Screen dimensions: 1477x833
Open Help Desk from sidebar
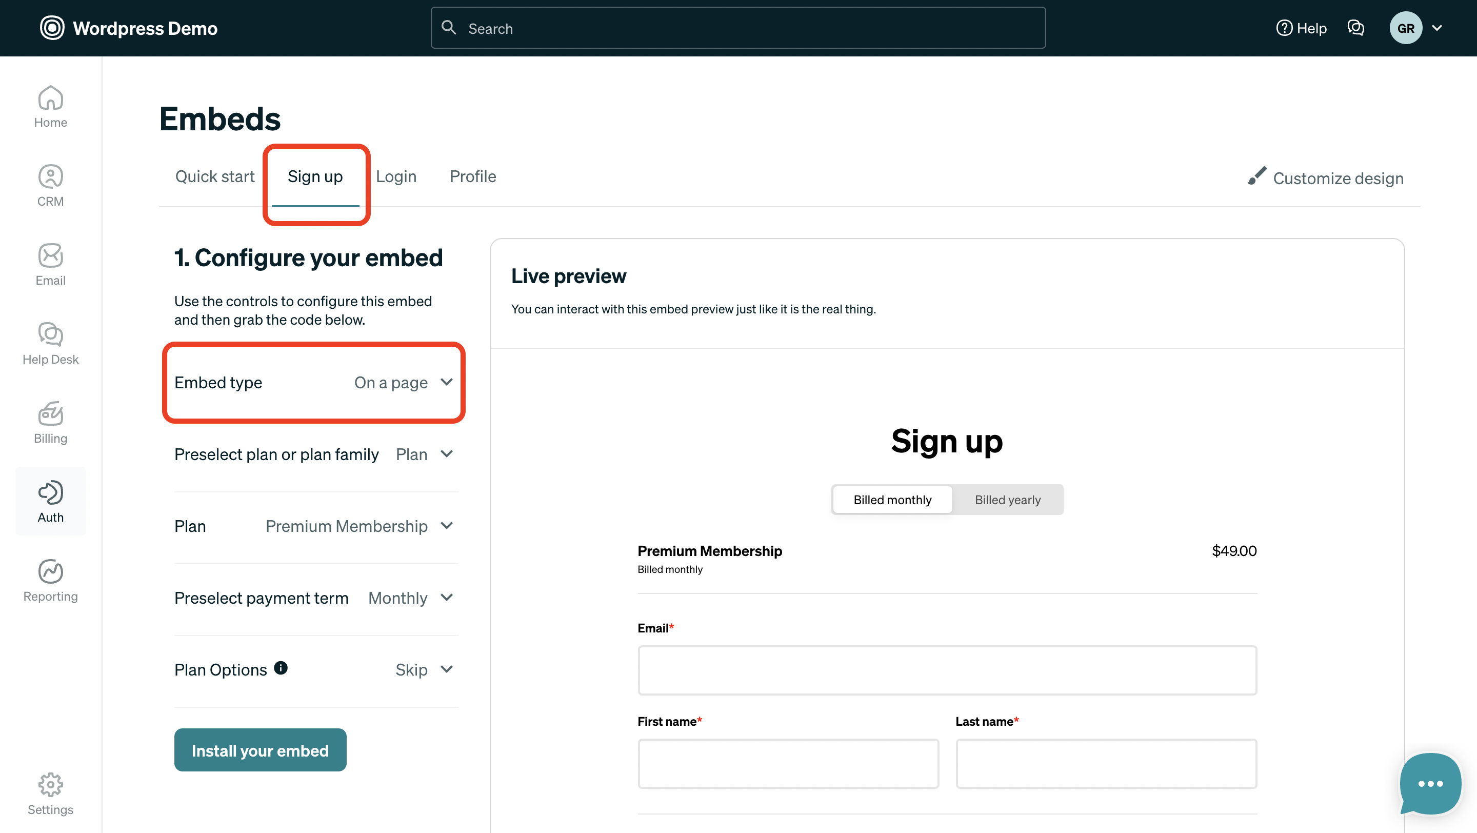pyautogui.click(x=50, y=343)
